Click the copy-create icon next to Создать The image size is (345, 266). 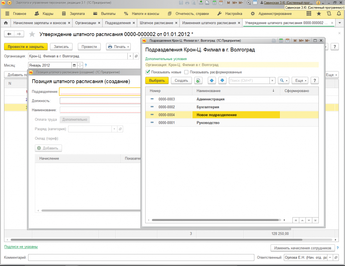tap(198, 81)
